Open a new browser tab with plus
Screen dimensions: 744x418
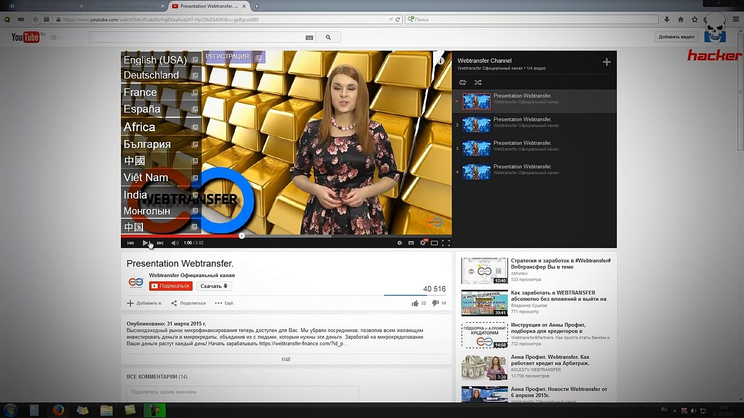click(257, 6)
